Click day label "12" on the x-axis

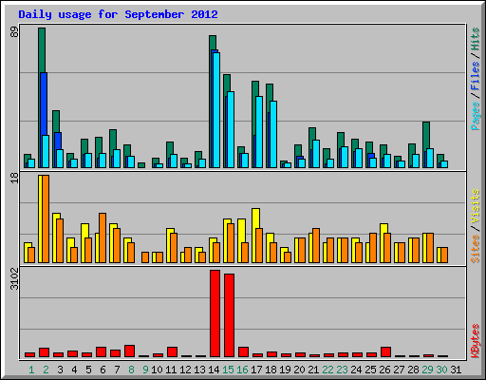coord(185,370)
